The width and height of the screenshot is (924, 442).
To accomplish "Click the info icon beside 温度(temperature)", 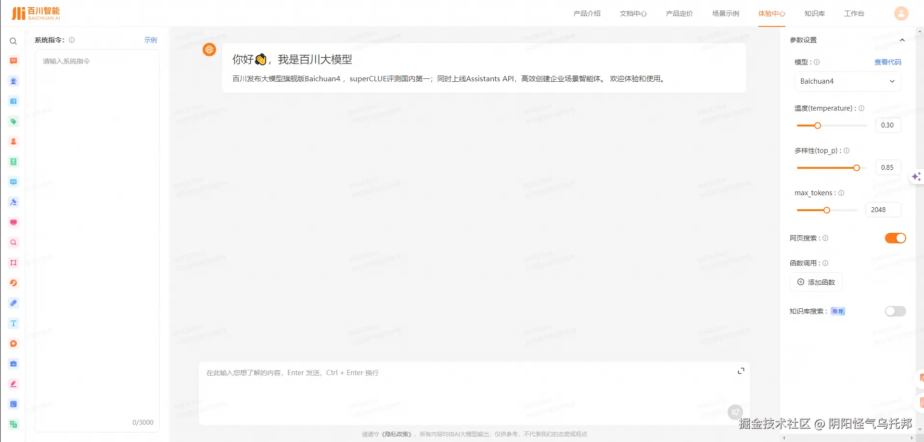I will pos(861,108).
